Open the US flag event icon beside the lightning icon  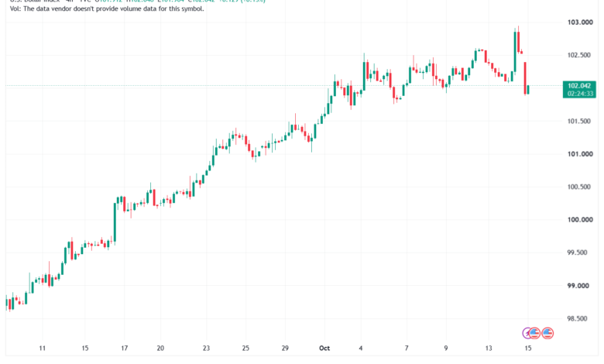coord(534,333)
